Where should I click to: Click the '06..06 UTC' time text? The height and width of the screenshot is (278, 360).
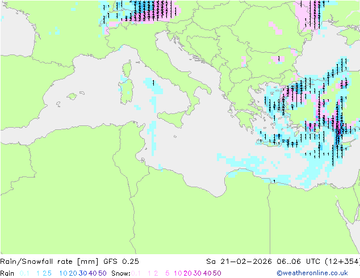coord(299,262)
